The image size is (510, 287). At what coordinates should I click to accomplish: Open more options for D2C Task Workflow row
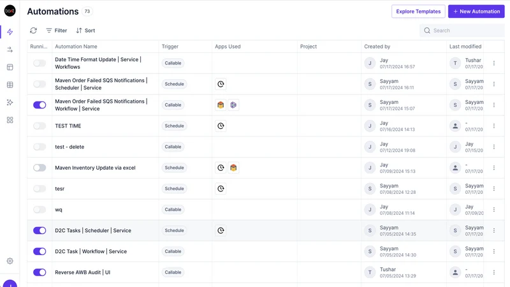tap(493, 251)
